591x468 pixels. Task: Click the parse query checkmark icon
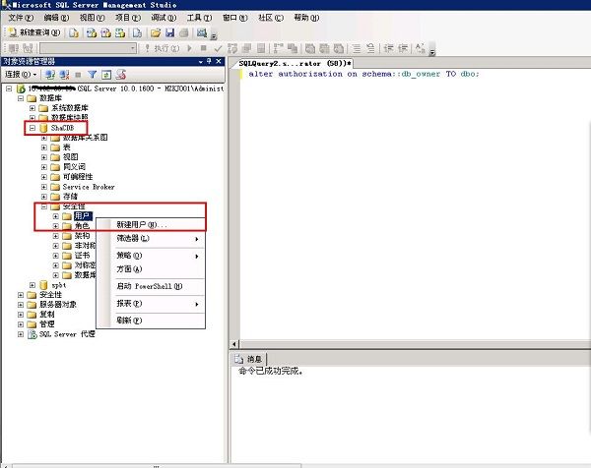[218, 48]
